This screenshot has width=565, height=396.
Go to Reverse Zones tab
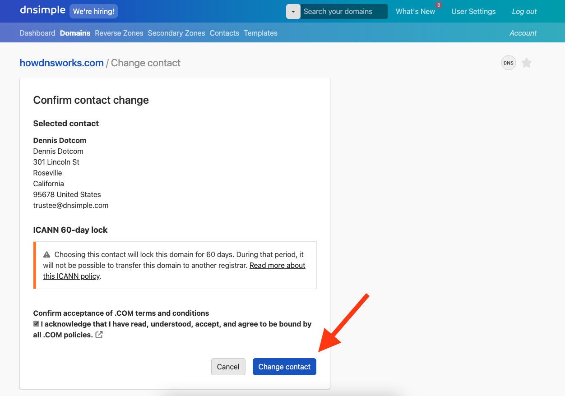[x=119, y=33]
